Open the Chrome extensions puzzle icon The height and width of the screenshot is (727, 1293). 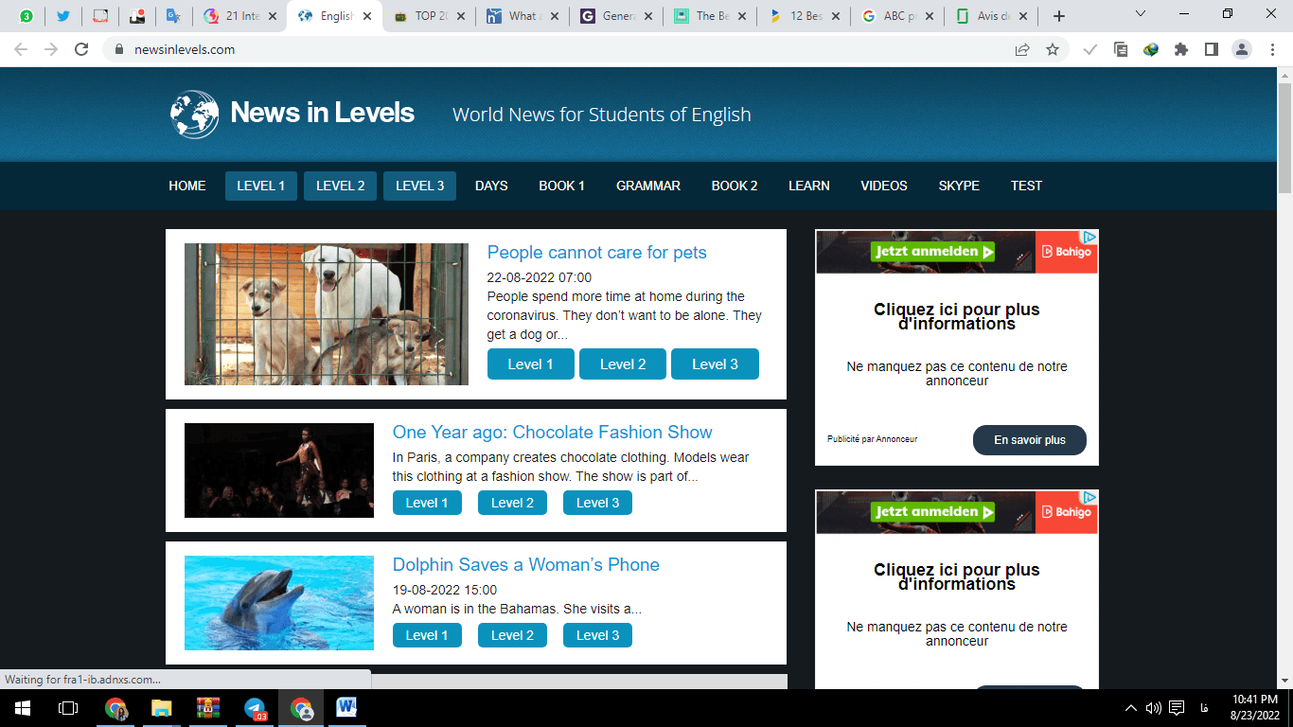1180,49
